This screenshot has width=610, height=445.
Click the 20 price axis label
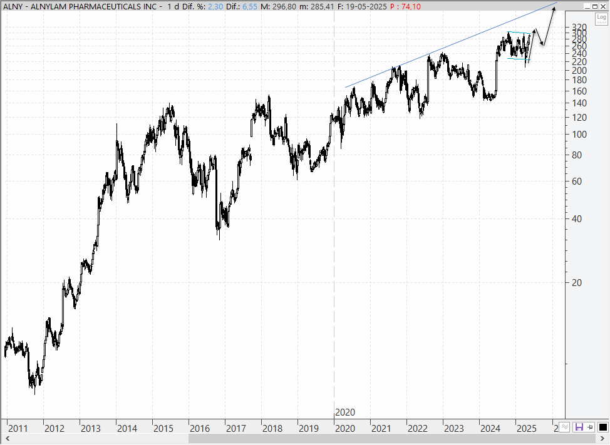[577, 283]
